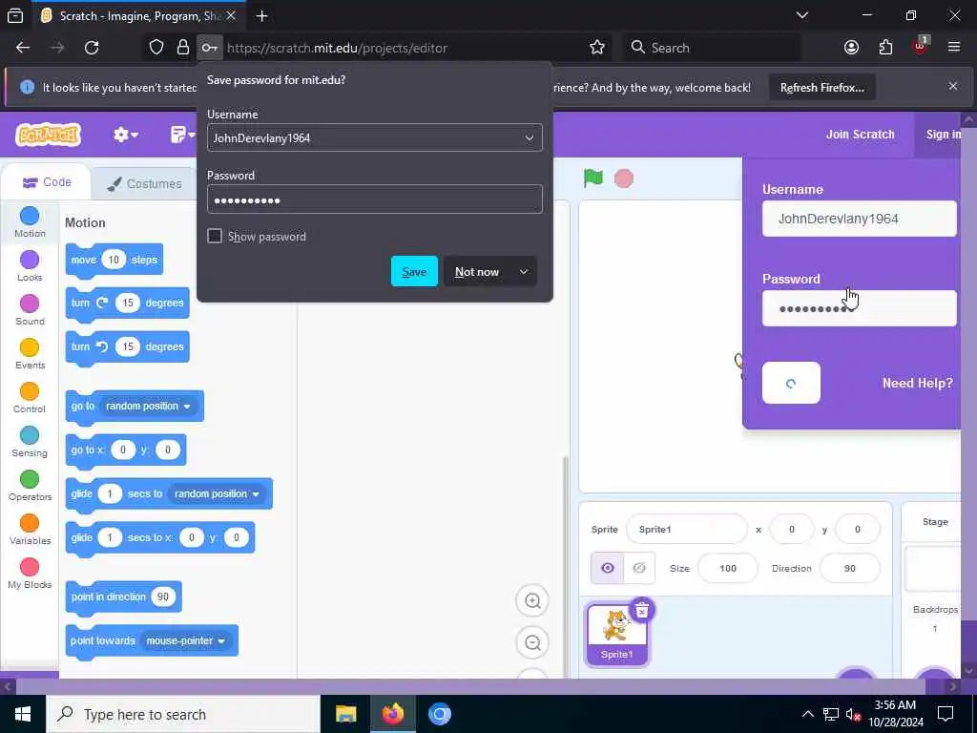The height and width of the screenshot is (733, 977).
Task: Open the File menu dropdown icon
Action: (181, 134)
